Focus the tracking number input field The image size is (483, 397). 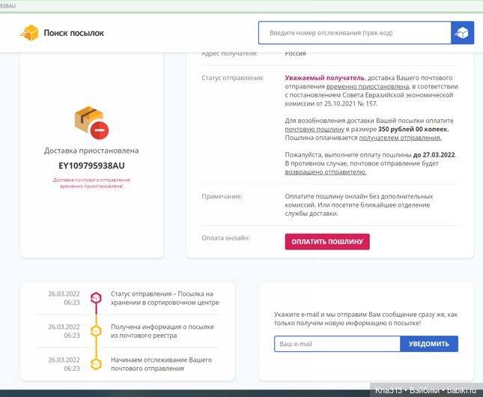[x=354, y=33]
